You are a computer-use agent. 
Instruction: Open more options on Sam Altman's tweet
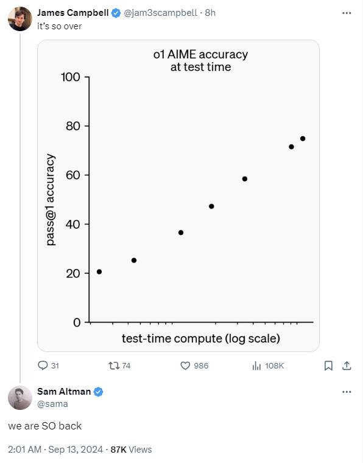(x=347, y=392)
